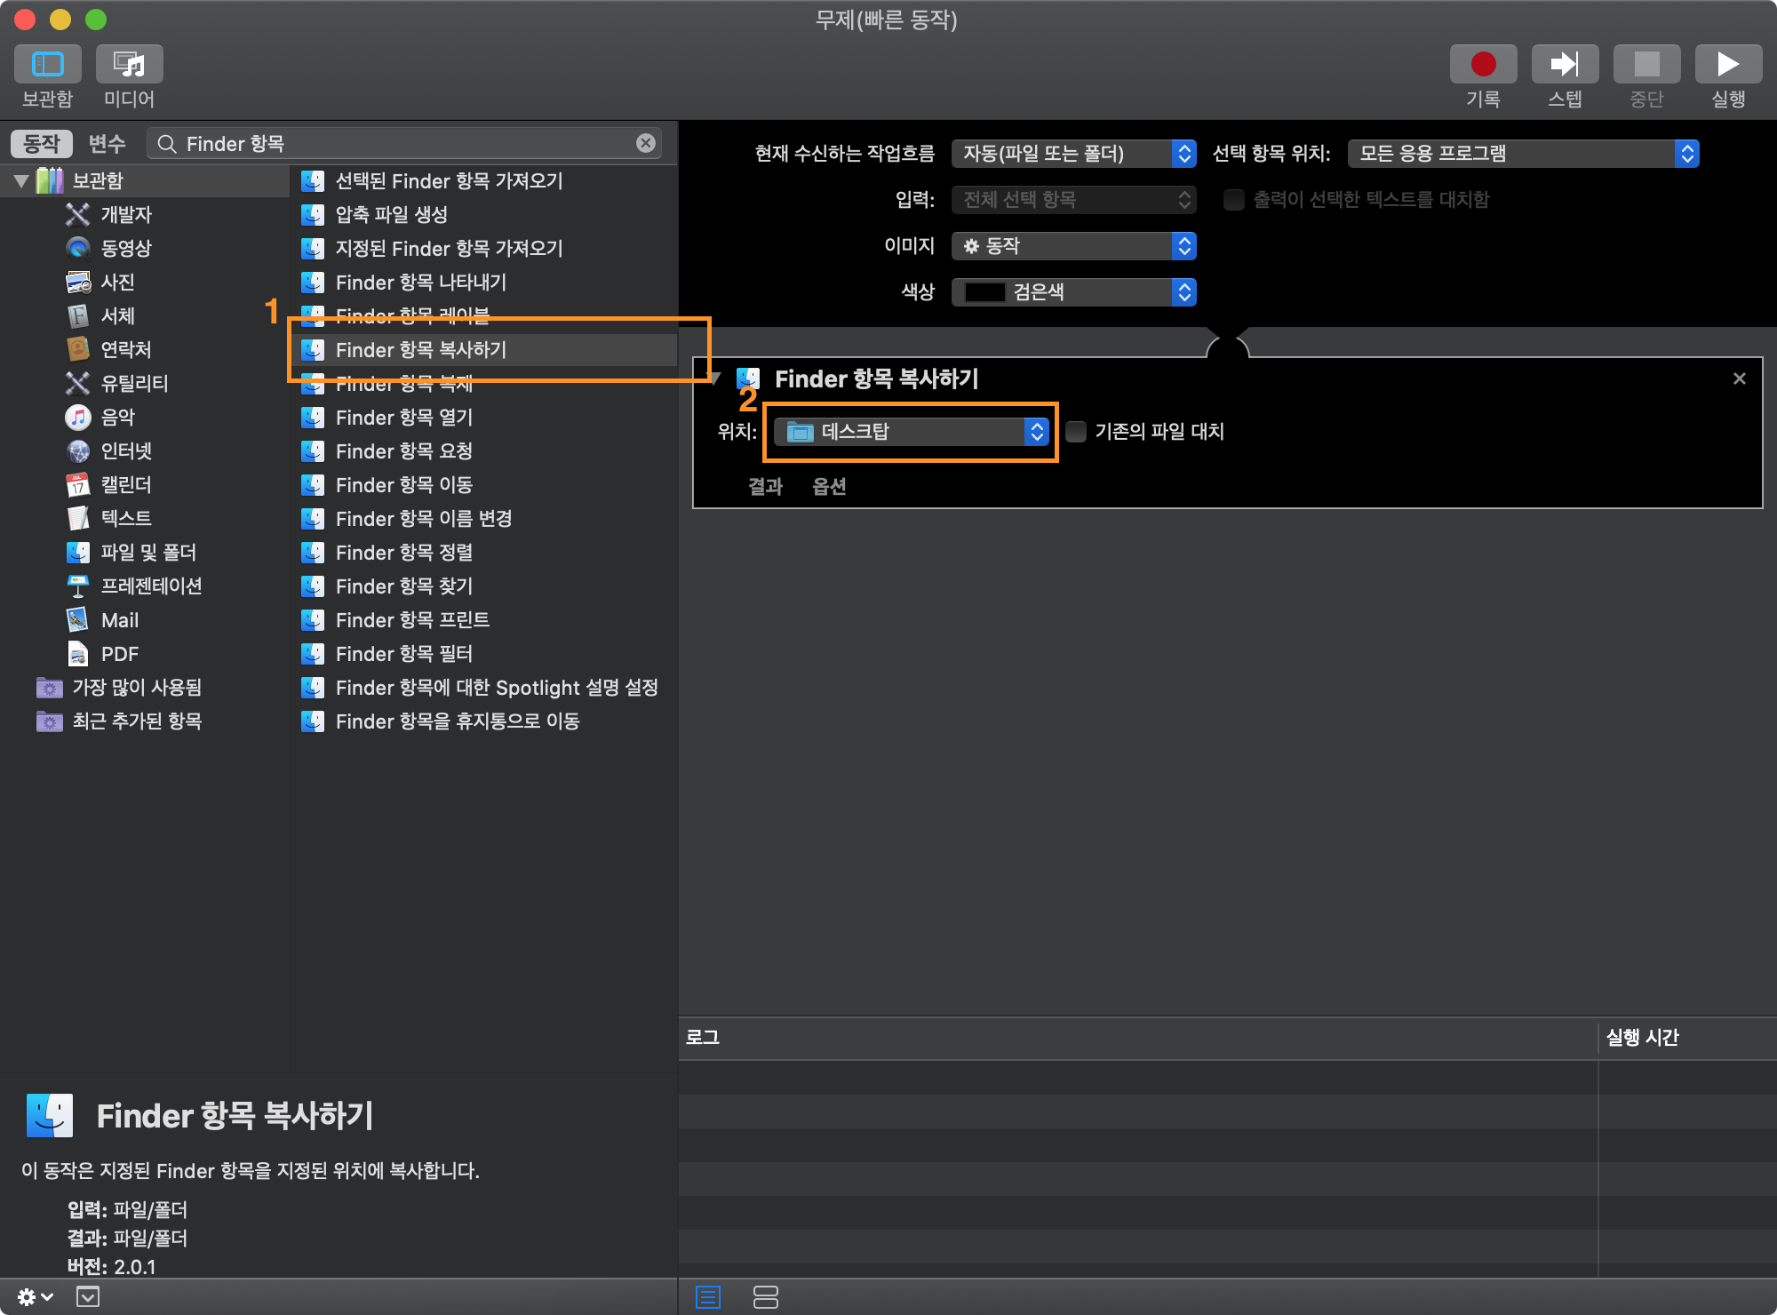
Task: Select the 음악 (Music) category icon
Action: [78, 417]
